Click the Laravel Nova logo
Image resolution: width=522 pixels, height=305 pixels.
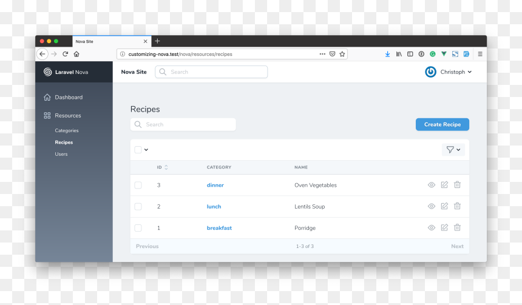(x=66, y=72)
